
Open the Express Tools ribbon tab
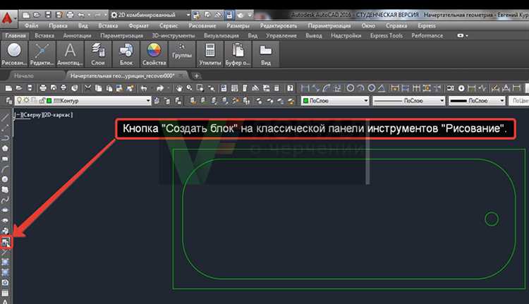(x=386, y=35)
